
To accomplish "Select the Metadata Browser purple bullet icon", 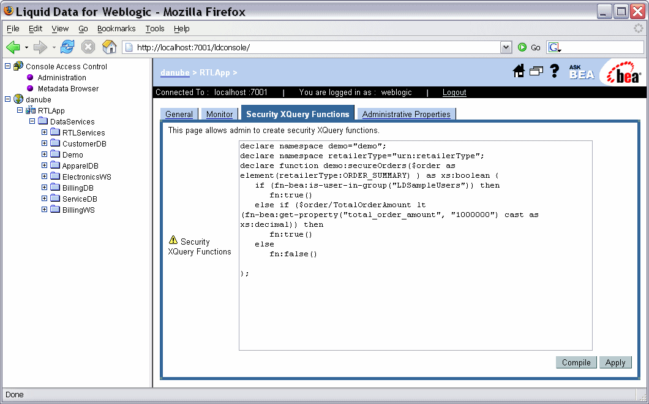I will (x=30, y=88).
